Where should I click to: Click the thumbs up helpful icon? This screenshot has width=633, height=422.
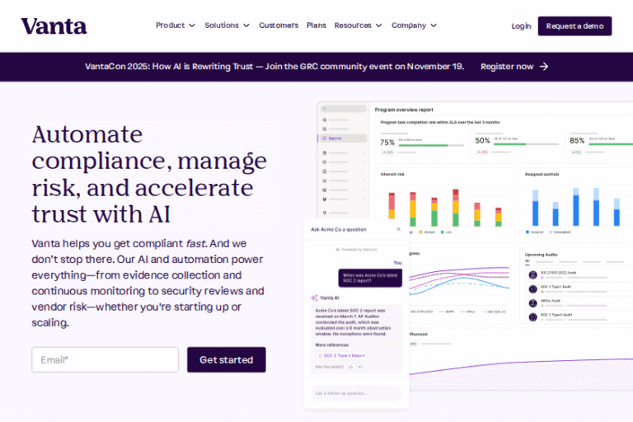(351, 366)
